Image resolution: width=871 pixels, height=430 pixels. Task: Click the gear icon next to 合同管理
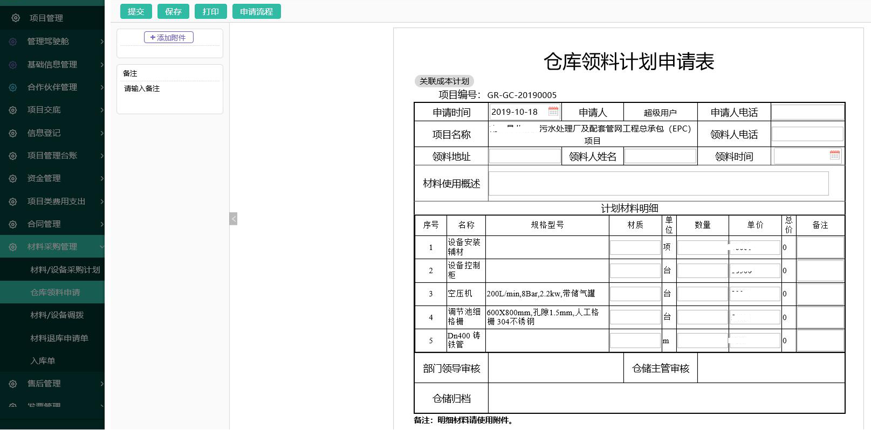point(13,224)
